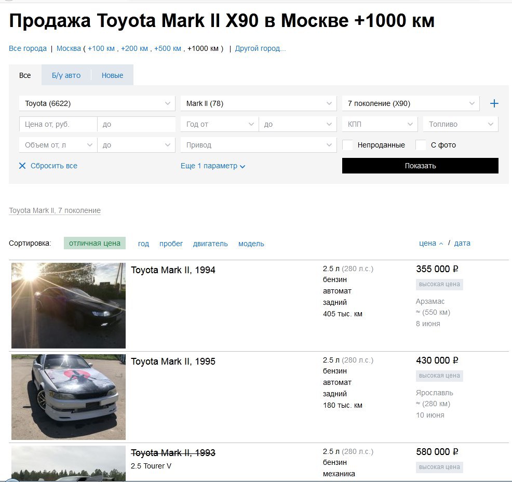Select the +200 км radius link
The image size is (512, 482).
click(134, 49)
